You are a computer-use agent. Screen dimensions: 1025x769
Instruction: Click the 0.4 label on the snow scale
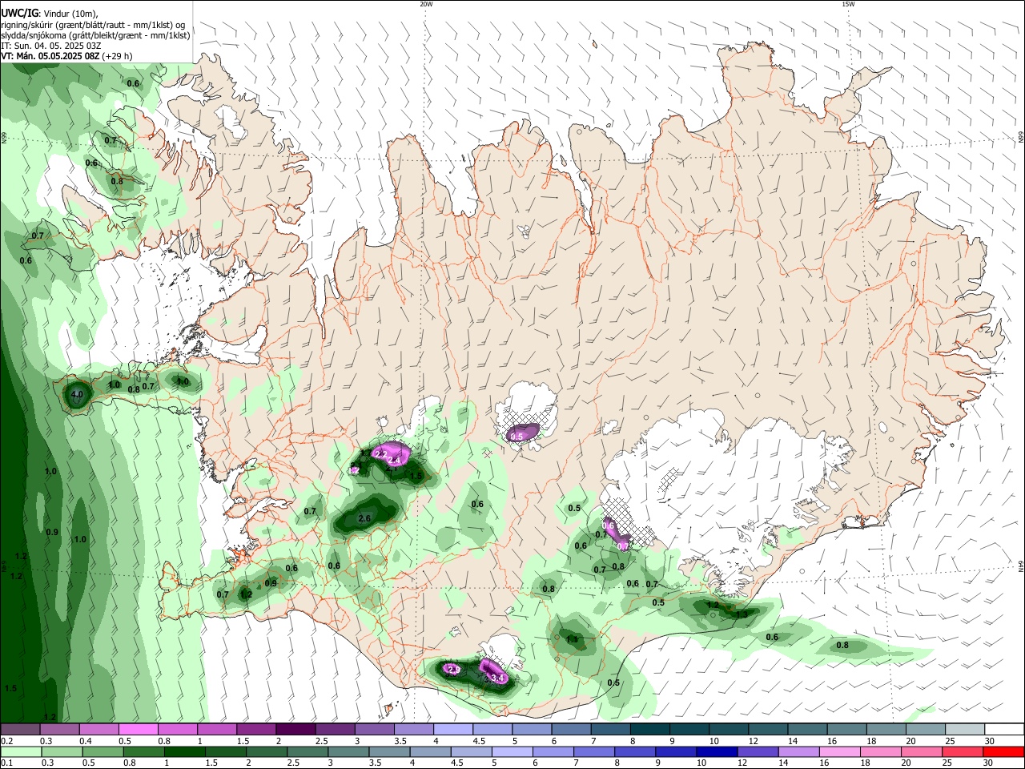click(x=86, y=742)
